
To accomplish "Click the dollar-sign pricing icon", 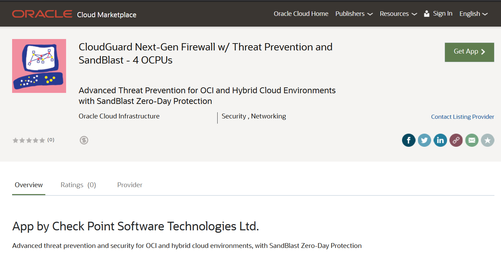I will [x=84, y=140].
